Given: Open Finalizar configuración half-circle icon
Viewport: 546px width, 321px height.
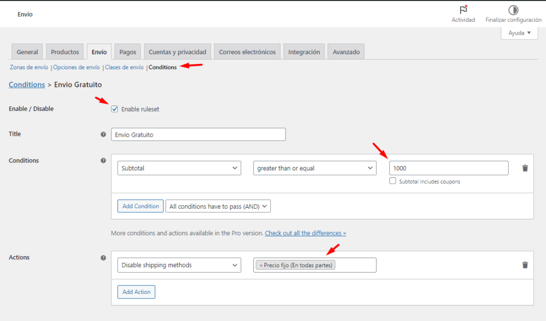Looking at the screenshot, I should pyautogui.click(x=513, y=10).
